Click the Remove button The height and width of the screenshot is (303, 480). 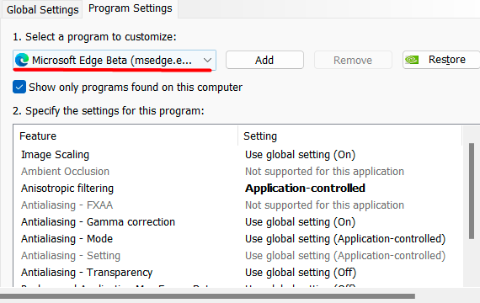point(353,60)
